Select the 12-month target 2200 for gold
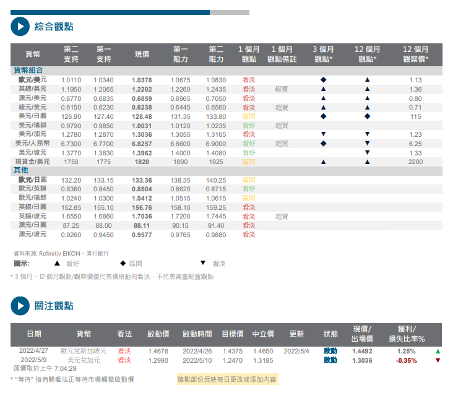 pos(416,162)
